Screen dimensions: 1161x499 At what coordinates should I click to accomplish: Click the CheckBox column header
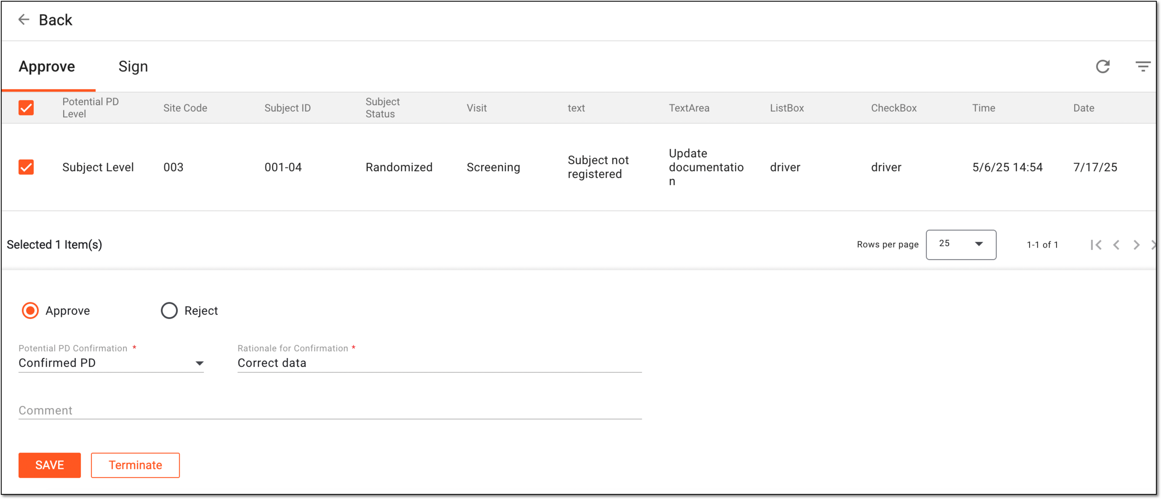pos(894,108)
